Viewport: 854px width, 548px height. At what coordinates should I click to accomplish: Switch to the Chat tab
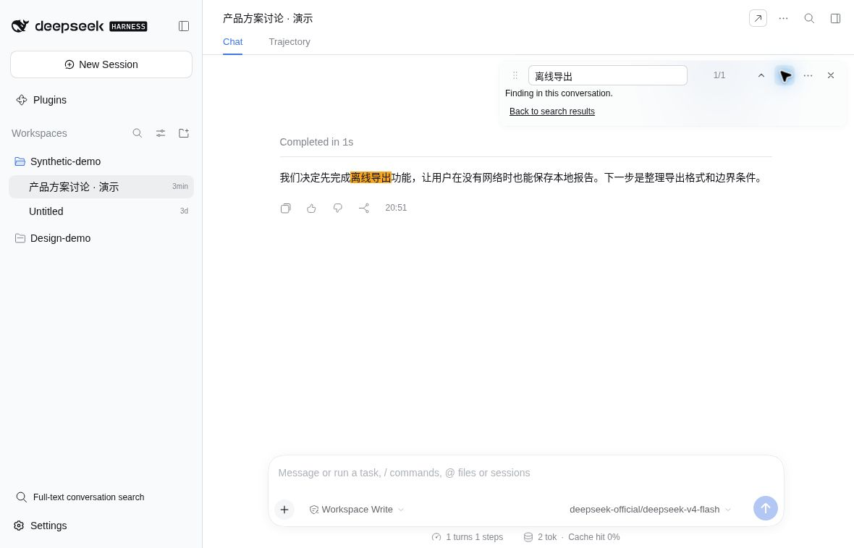tap(232, 42)
